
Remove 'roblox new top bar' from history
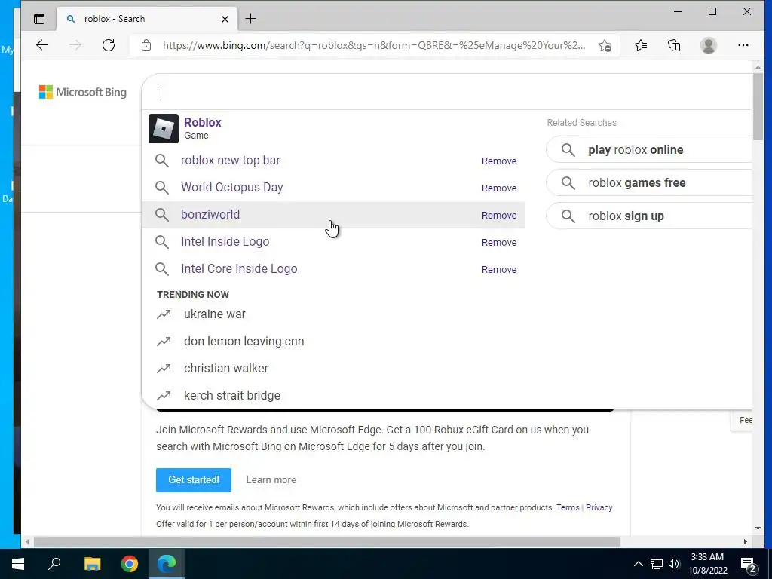499,161
